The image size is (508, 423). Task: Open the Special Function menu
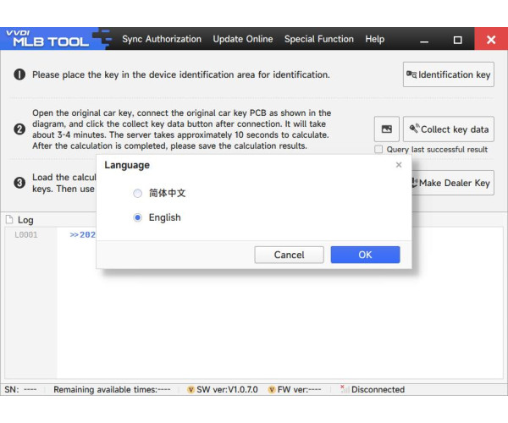[319, 39]
